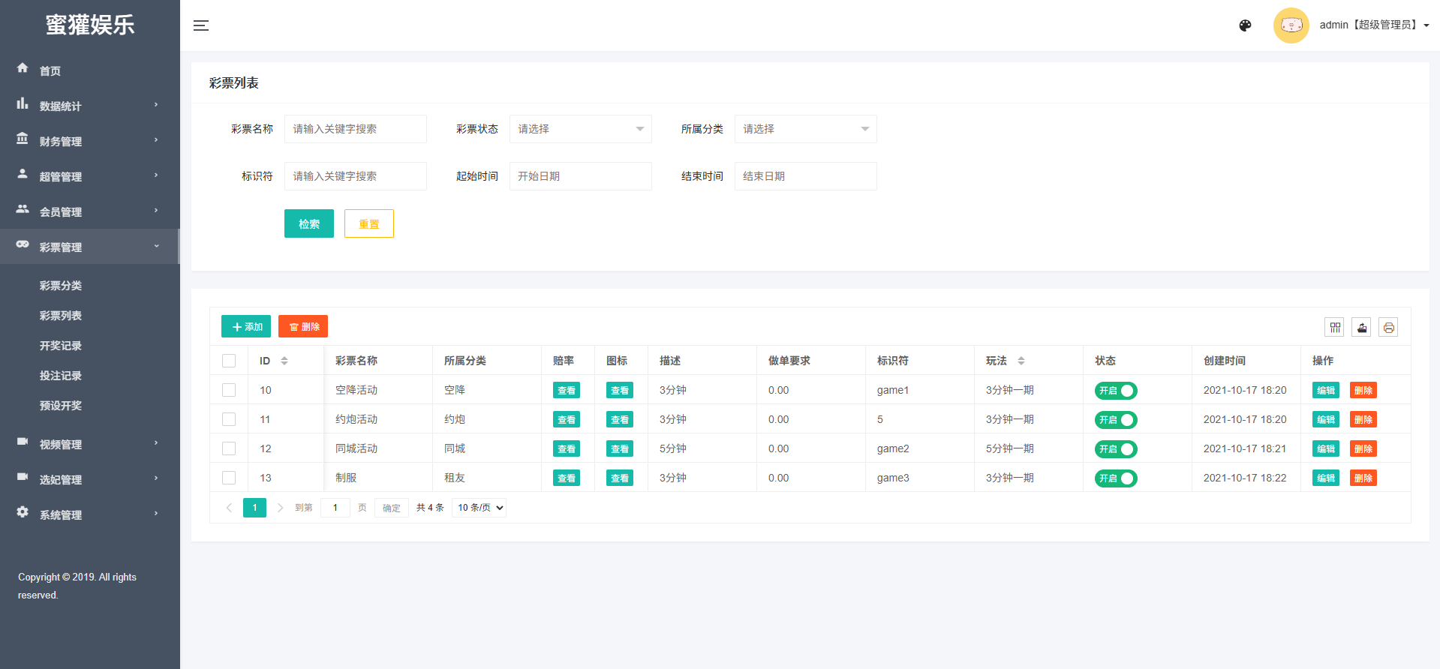Expand the 财务管理 menu chevron
Screen dimensions: 1440x669
156,139
